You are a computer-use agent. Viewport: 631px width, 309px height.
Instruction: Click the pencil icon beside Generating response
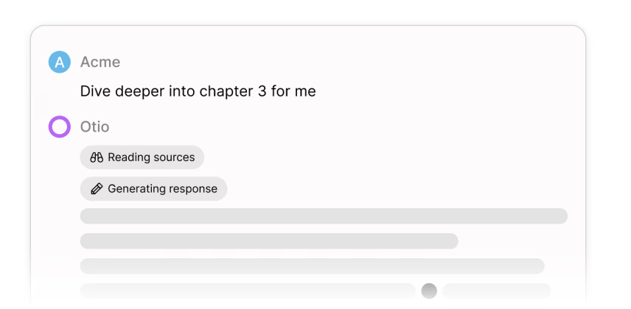click(97, 189)
